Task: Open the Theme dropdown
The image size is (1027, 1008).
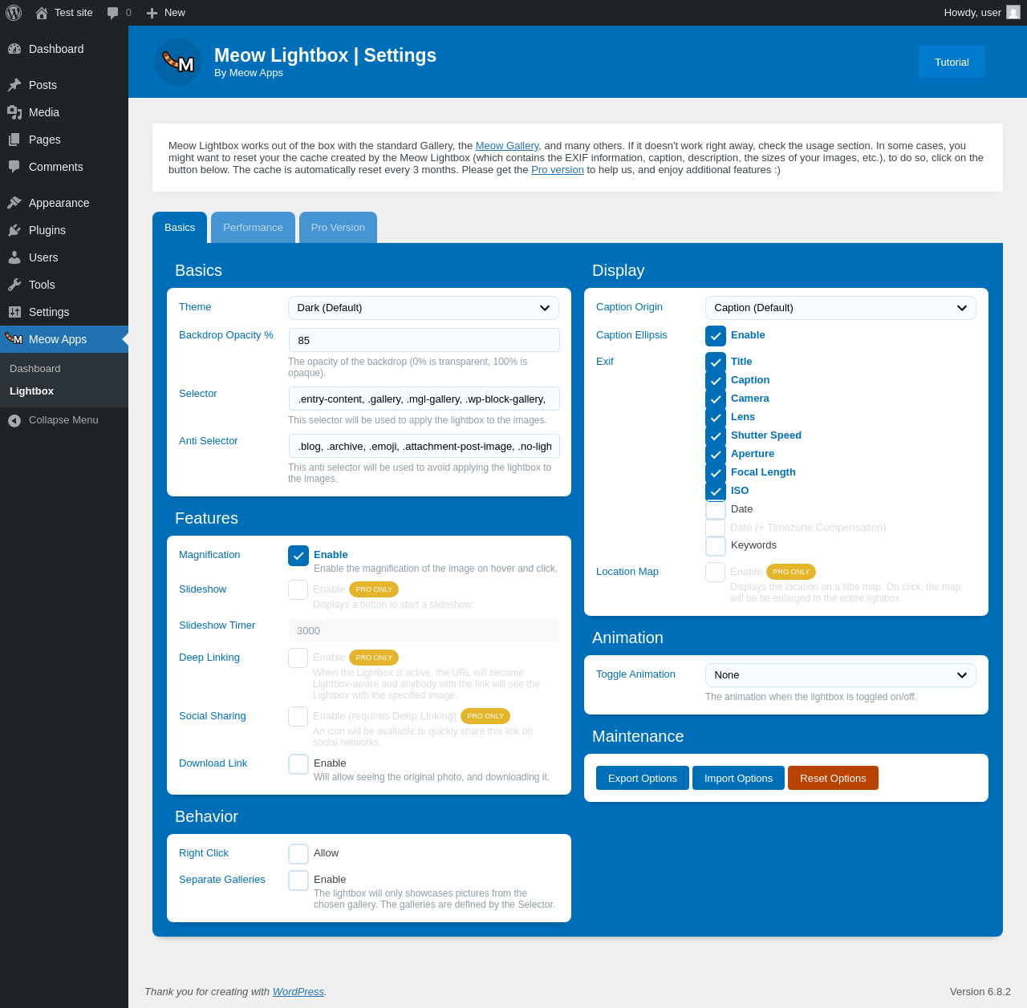Action: coord(424,308)
